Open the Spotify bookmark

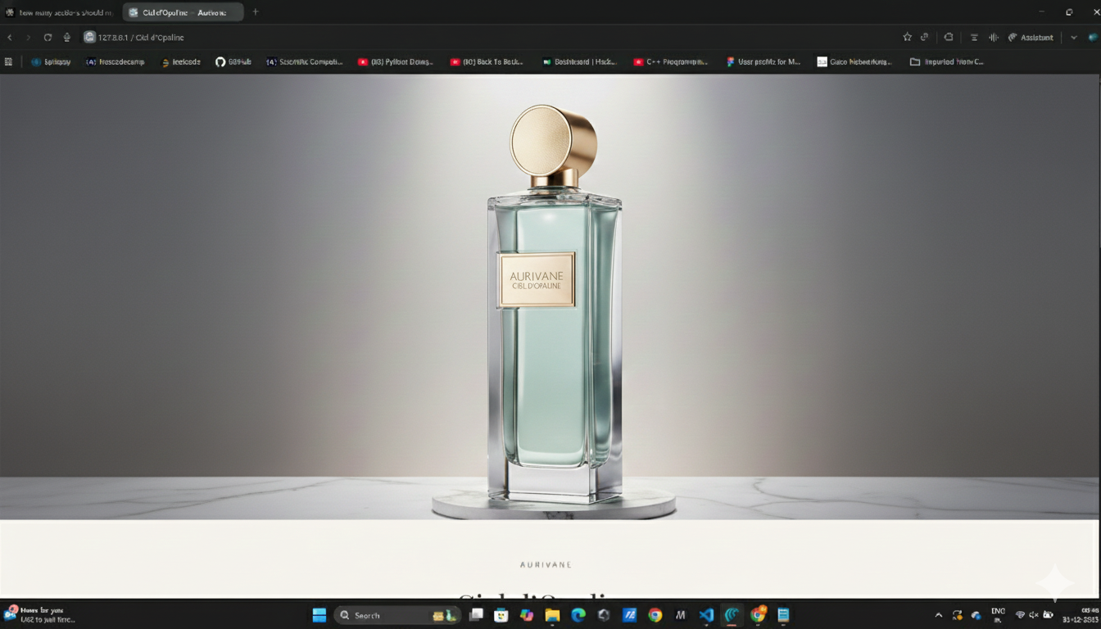click(x=52, y=61)
